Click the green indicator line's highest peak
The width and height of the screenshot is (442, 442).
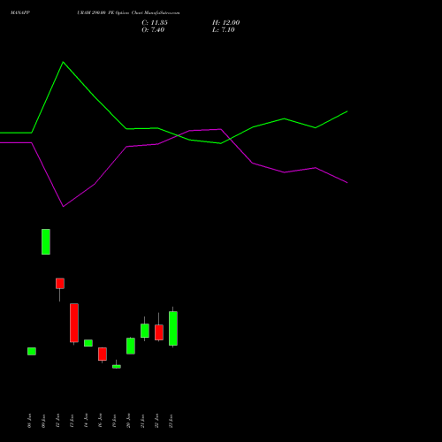[x=63, y=62]
